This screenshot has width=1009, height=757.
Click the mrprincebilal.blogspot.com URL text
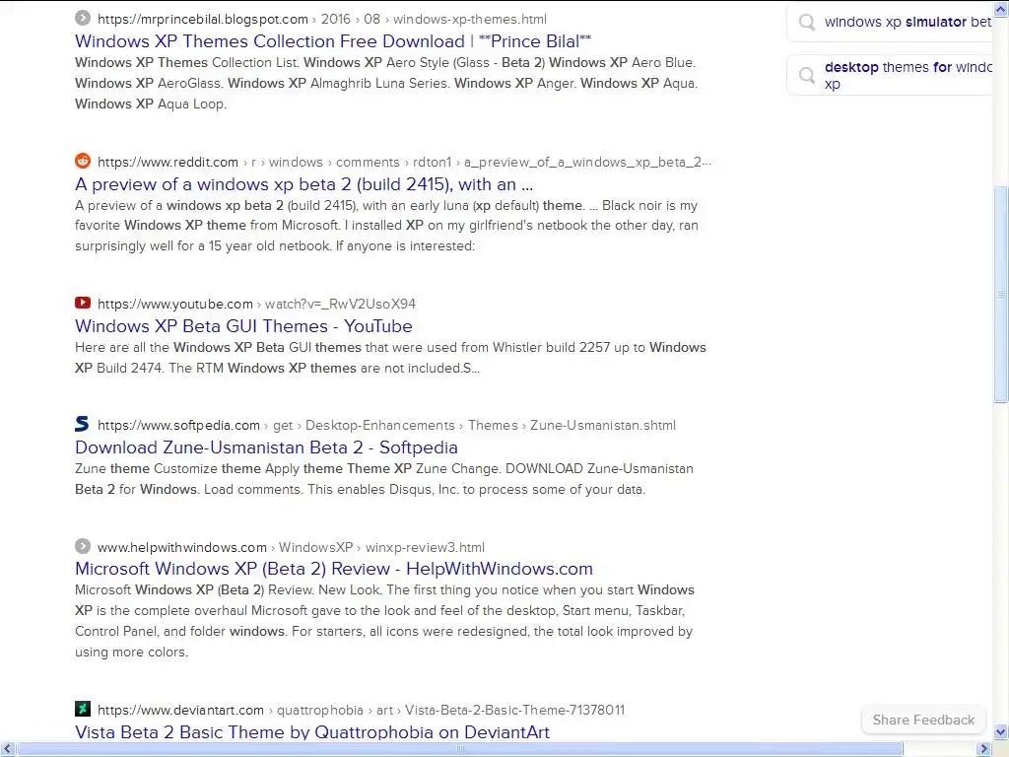[203, 20]
